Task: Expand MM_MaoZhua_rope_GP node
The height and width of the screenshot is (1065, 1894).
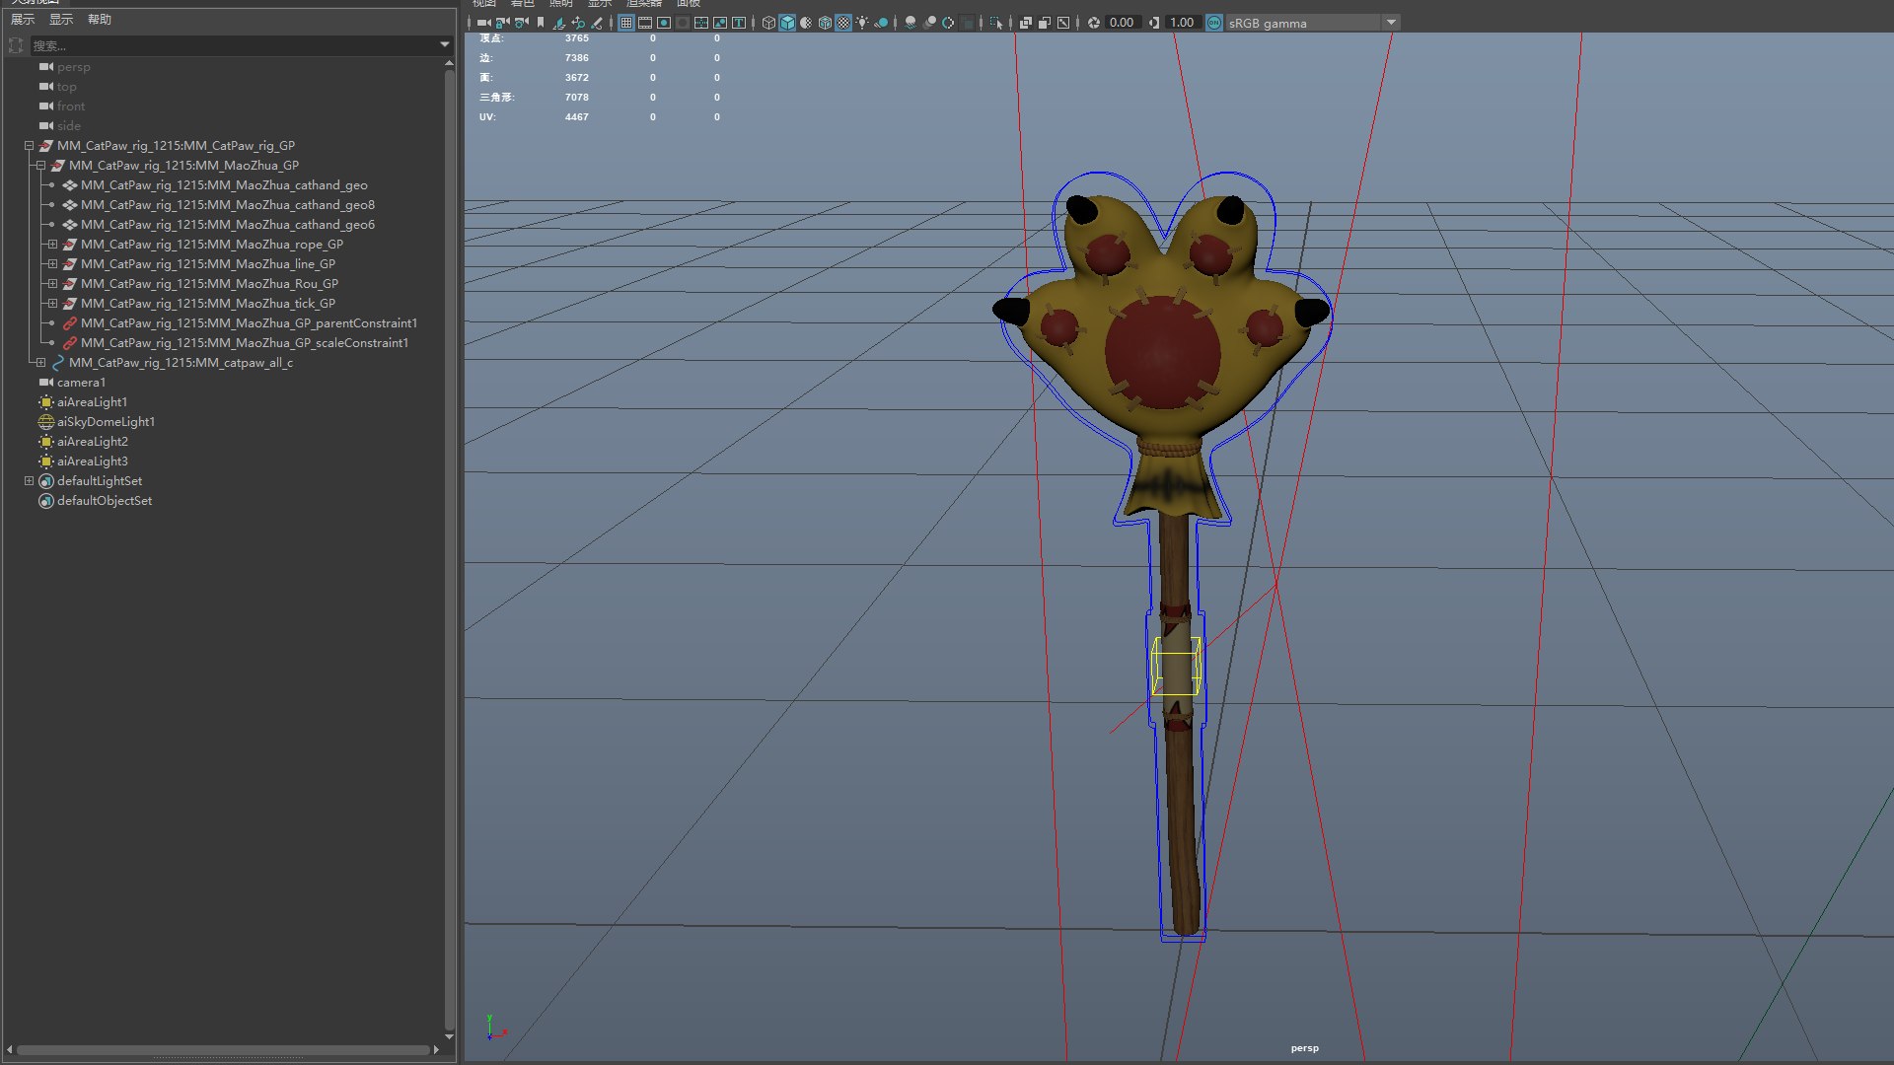Action: (x=52, y=245)
